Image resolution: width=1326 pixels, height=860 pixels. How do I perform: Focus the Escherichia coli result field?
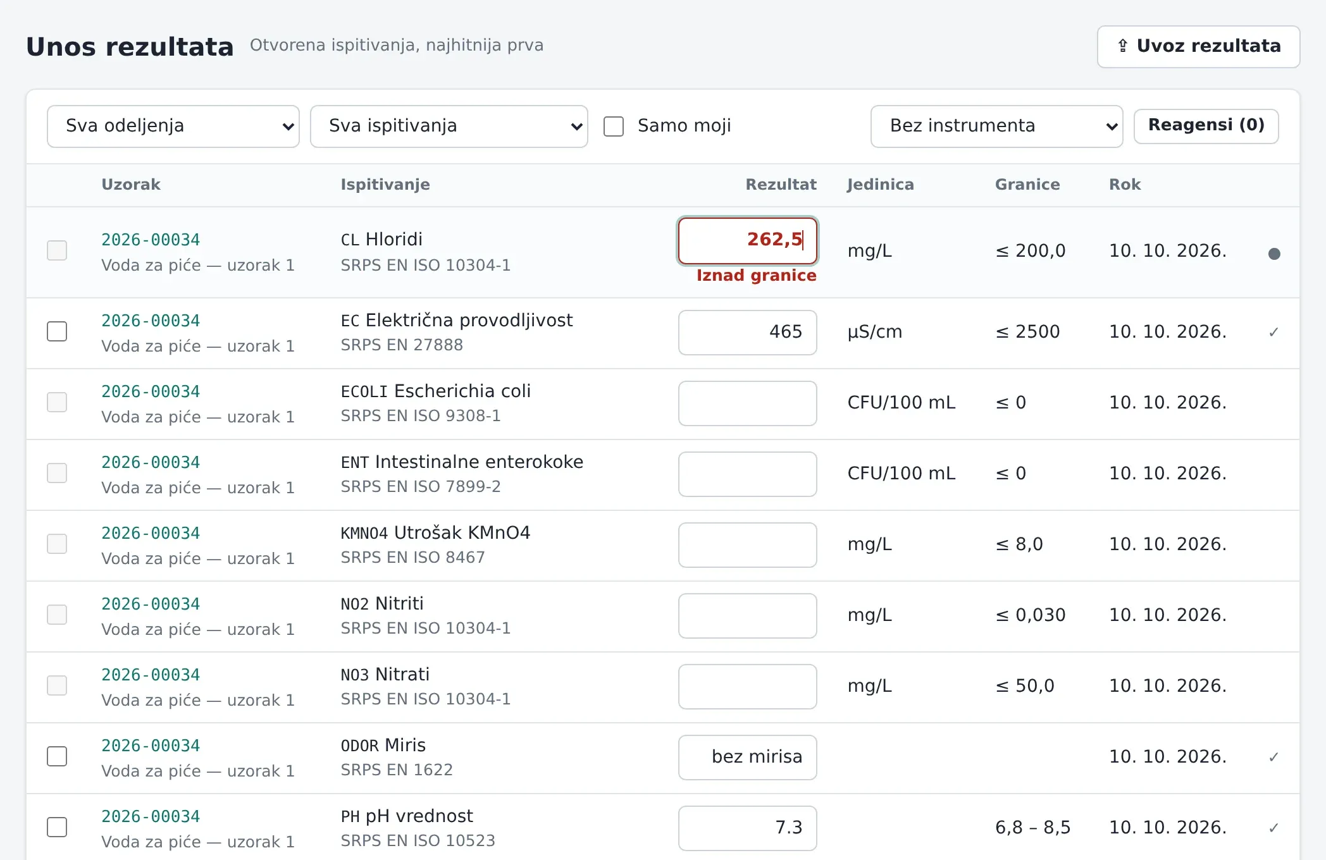(x=748, y=403)
